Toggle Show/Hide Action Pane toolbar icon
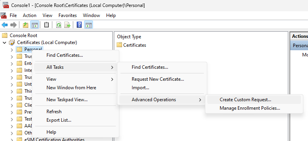The height and width of the screenshot is (141, 308). coord(89,25)
